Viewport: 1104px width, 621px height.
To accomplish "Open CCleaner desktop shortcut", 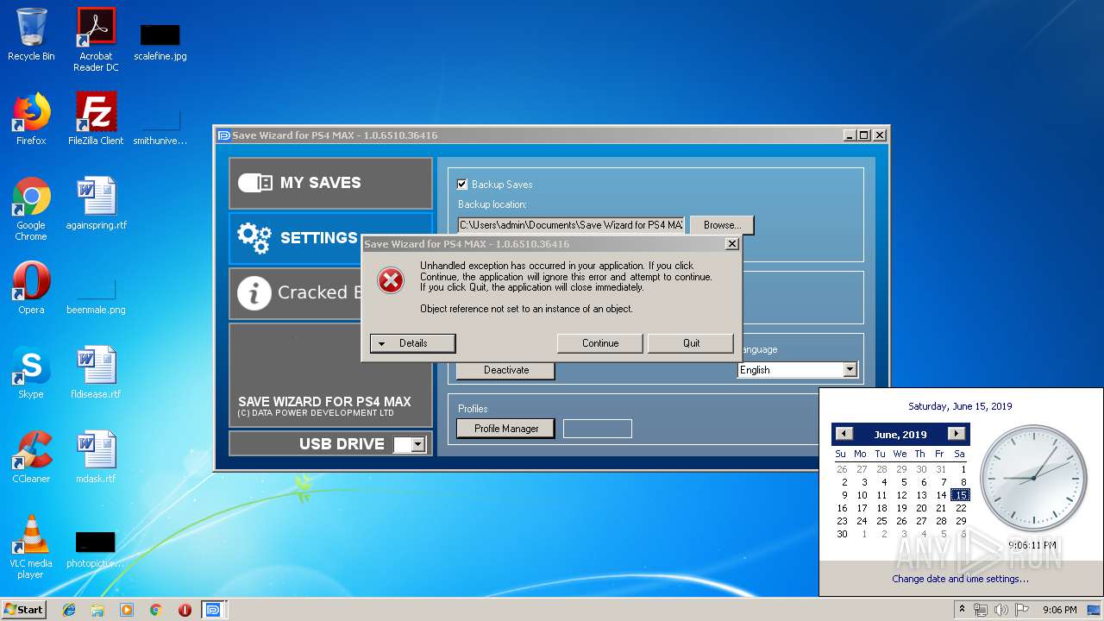I will (31, 457).
